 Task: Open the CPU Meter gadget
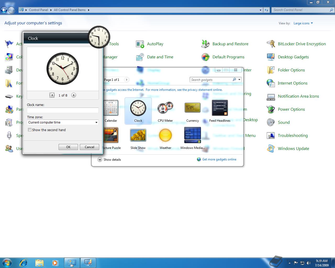click(x=165, y=111)
